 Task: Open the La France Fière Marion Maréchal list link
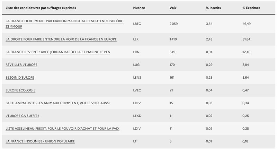click(x=65, y=21)
